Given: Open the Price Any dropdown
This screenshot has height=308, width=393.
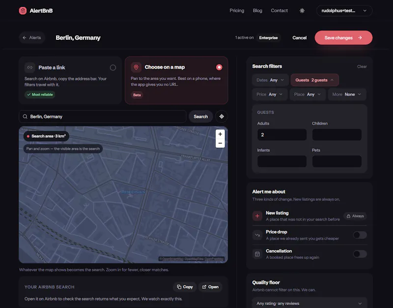Looking at the screenshot, I should click(269, 94).
